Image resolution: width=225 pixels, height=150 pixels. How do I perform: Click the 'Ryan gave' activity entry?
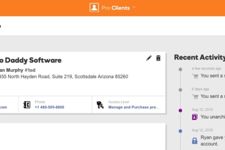point(213,141)
